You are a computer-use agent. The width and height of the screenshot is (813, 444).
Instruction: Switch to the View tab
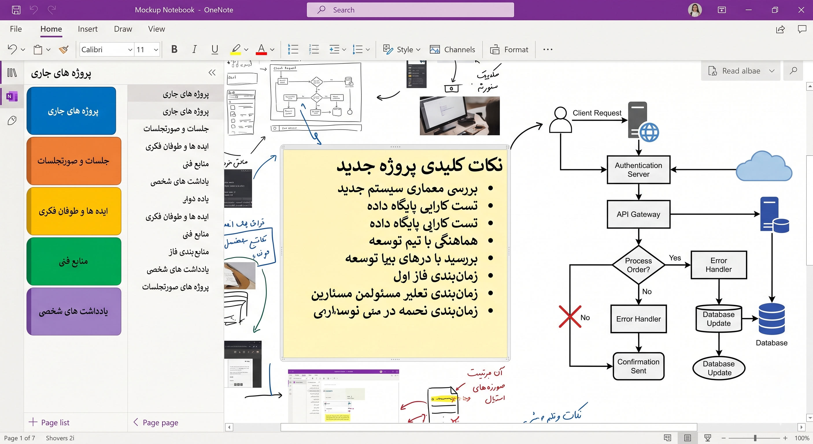tap(156, 29)
